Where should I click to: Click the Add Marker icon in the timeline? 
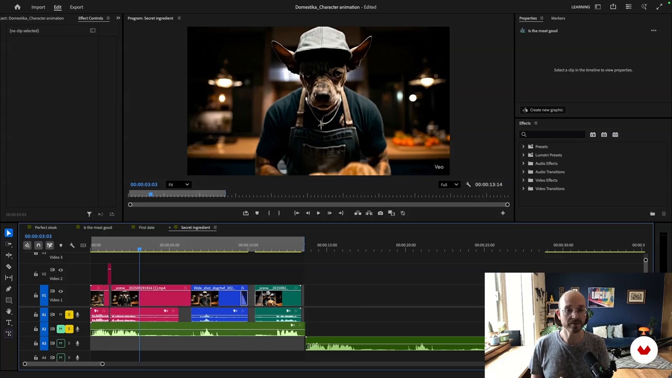(x=60, y=245)
